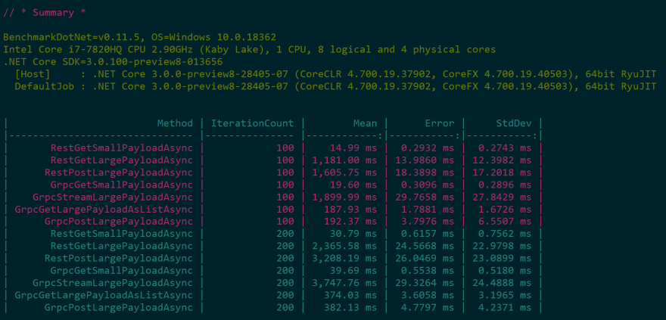This screenshot has height=320, width=666.
Task: Select GrpcPostLargePayloadAsync in the 382.13 ms row
Action: pos(119,308)
